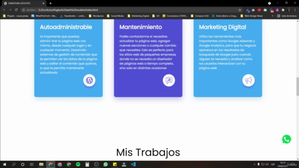Click the tools icon on Mantenimiento card
Screen dimensions: 299x168
click(169, 80)
